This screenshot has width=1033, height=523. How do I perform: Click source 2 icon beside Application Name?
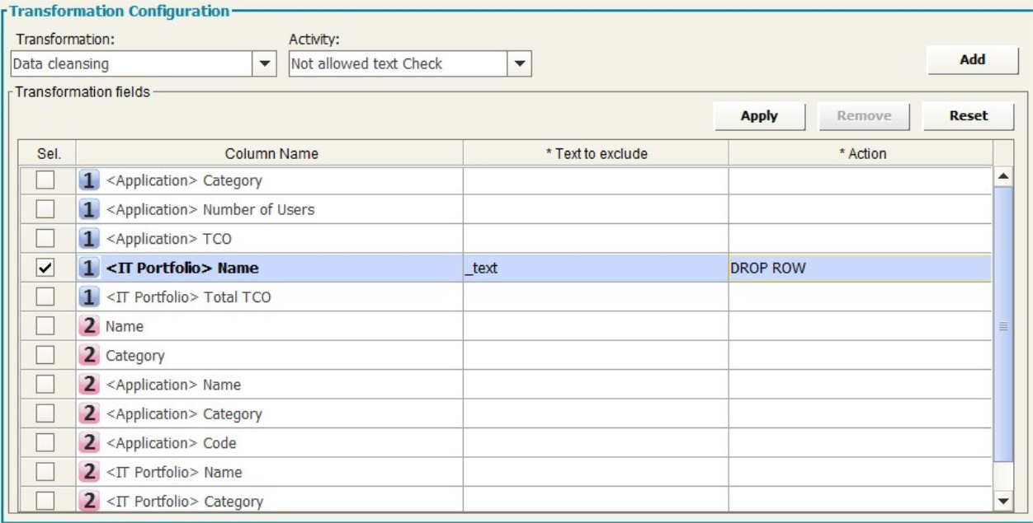point(89,385)
